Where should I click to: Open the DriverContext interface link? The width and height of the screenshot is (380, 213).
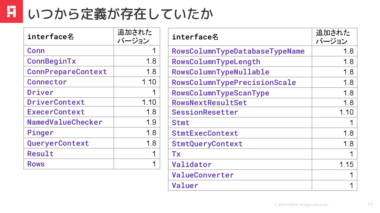(56, 102)
